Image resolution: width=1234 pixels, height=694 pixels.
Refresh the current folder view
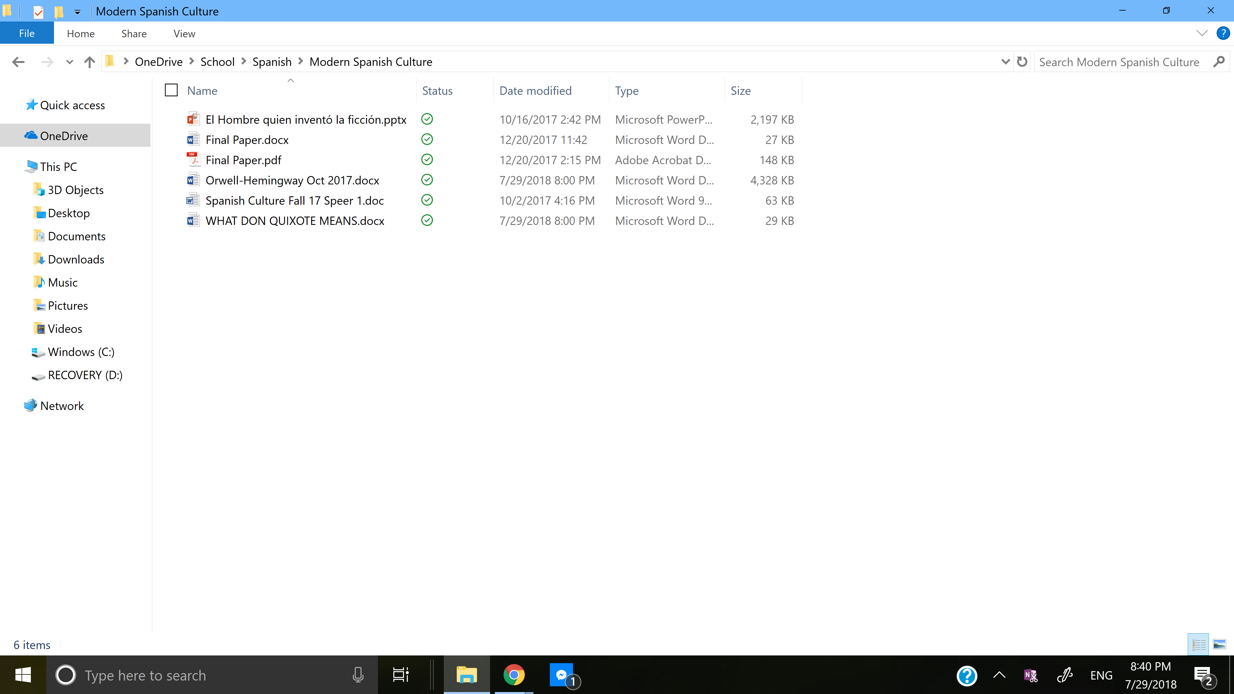(x=1022, y=62)
